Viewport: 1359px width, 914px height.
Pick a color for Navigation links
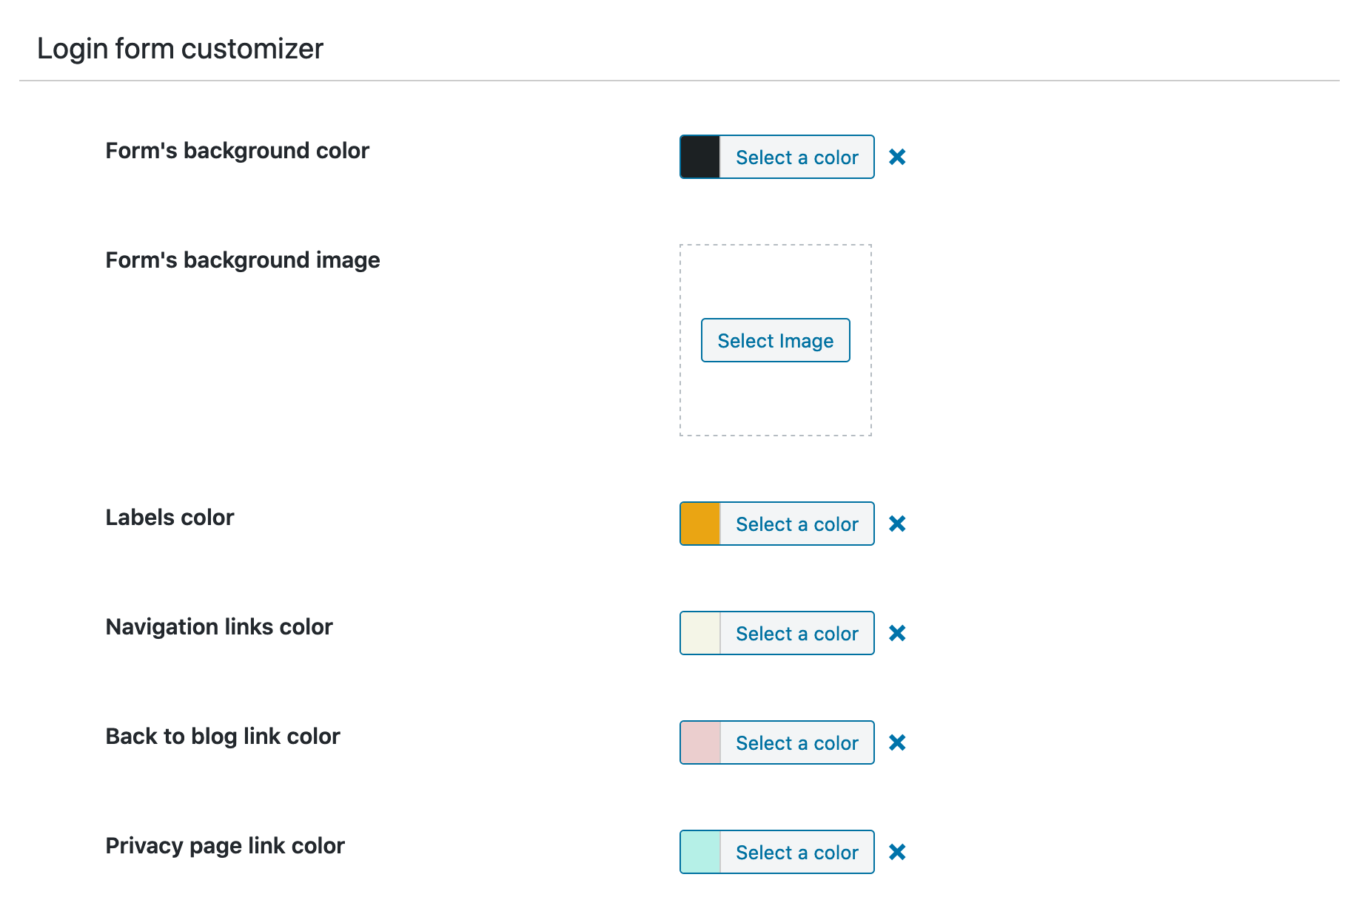click(796, 633)
